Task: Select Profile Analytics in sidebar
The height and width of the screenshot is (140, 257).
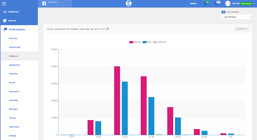Action: 19,30
